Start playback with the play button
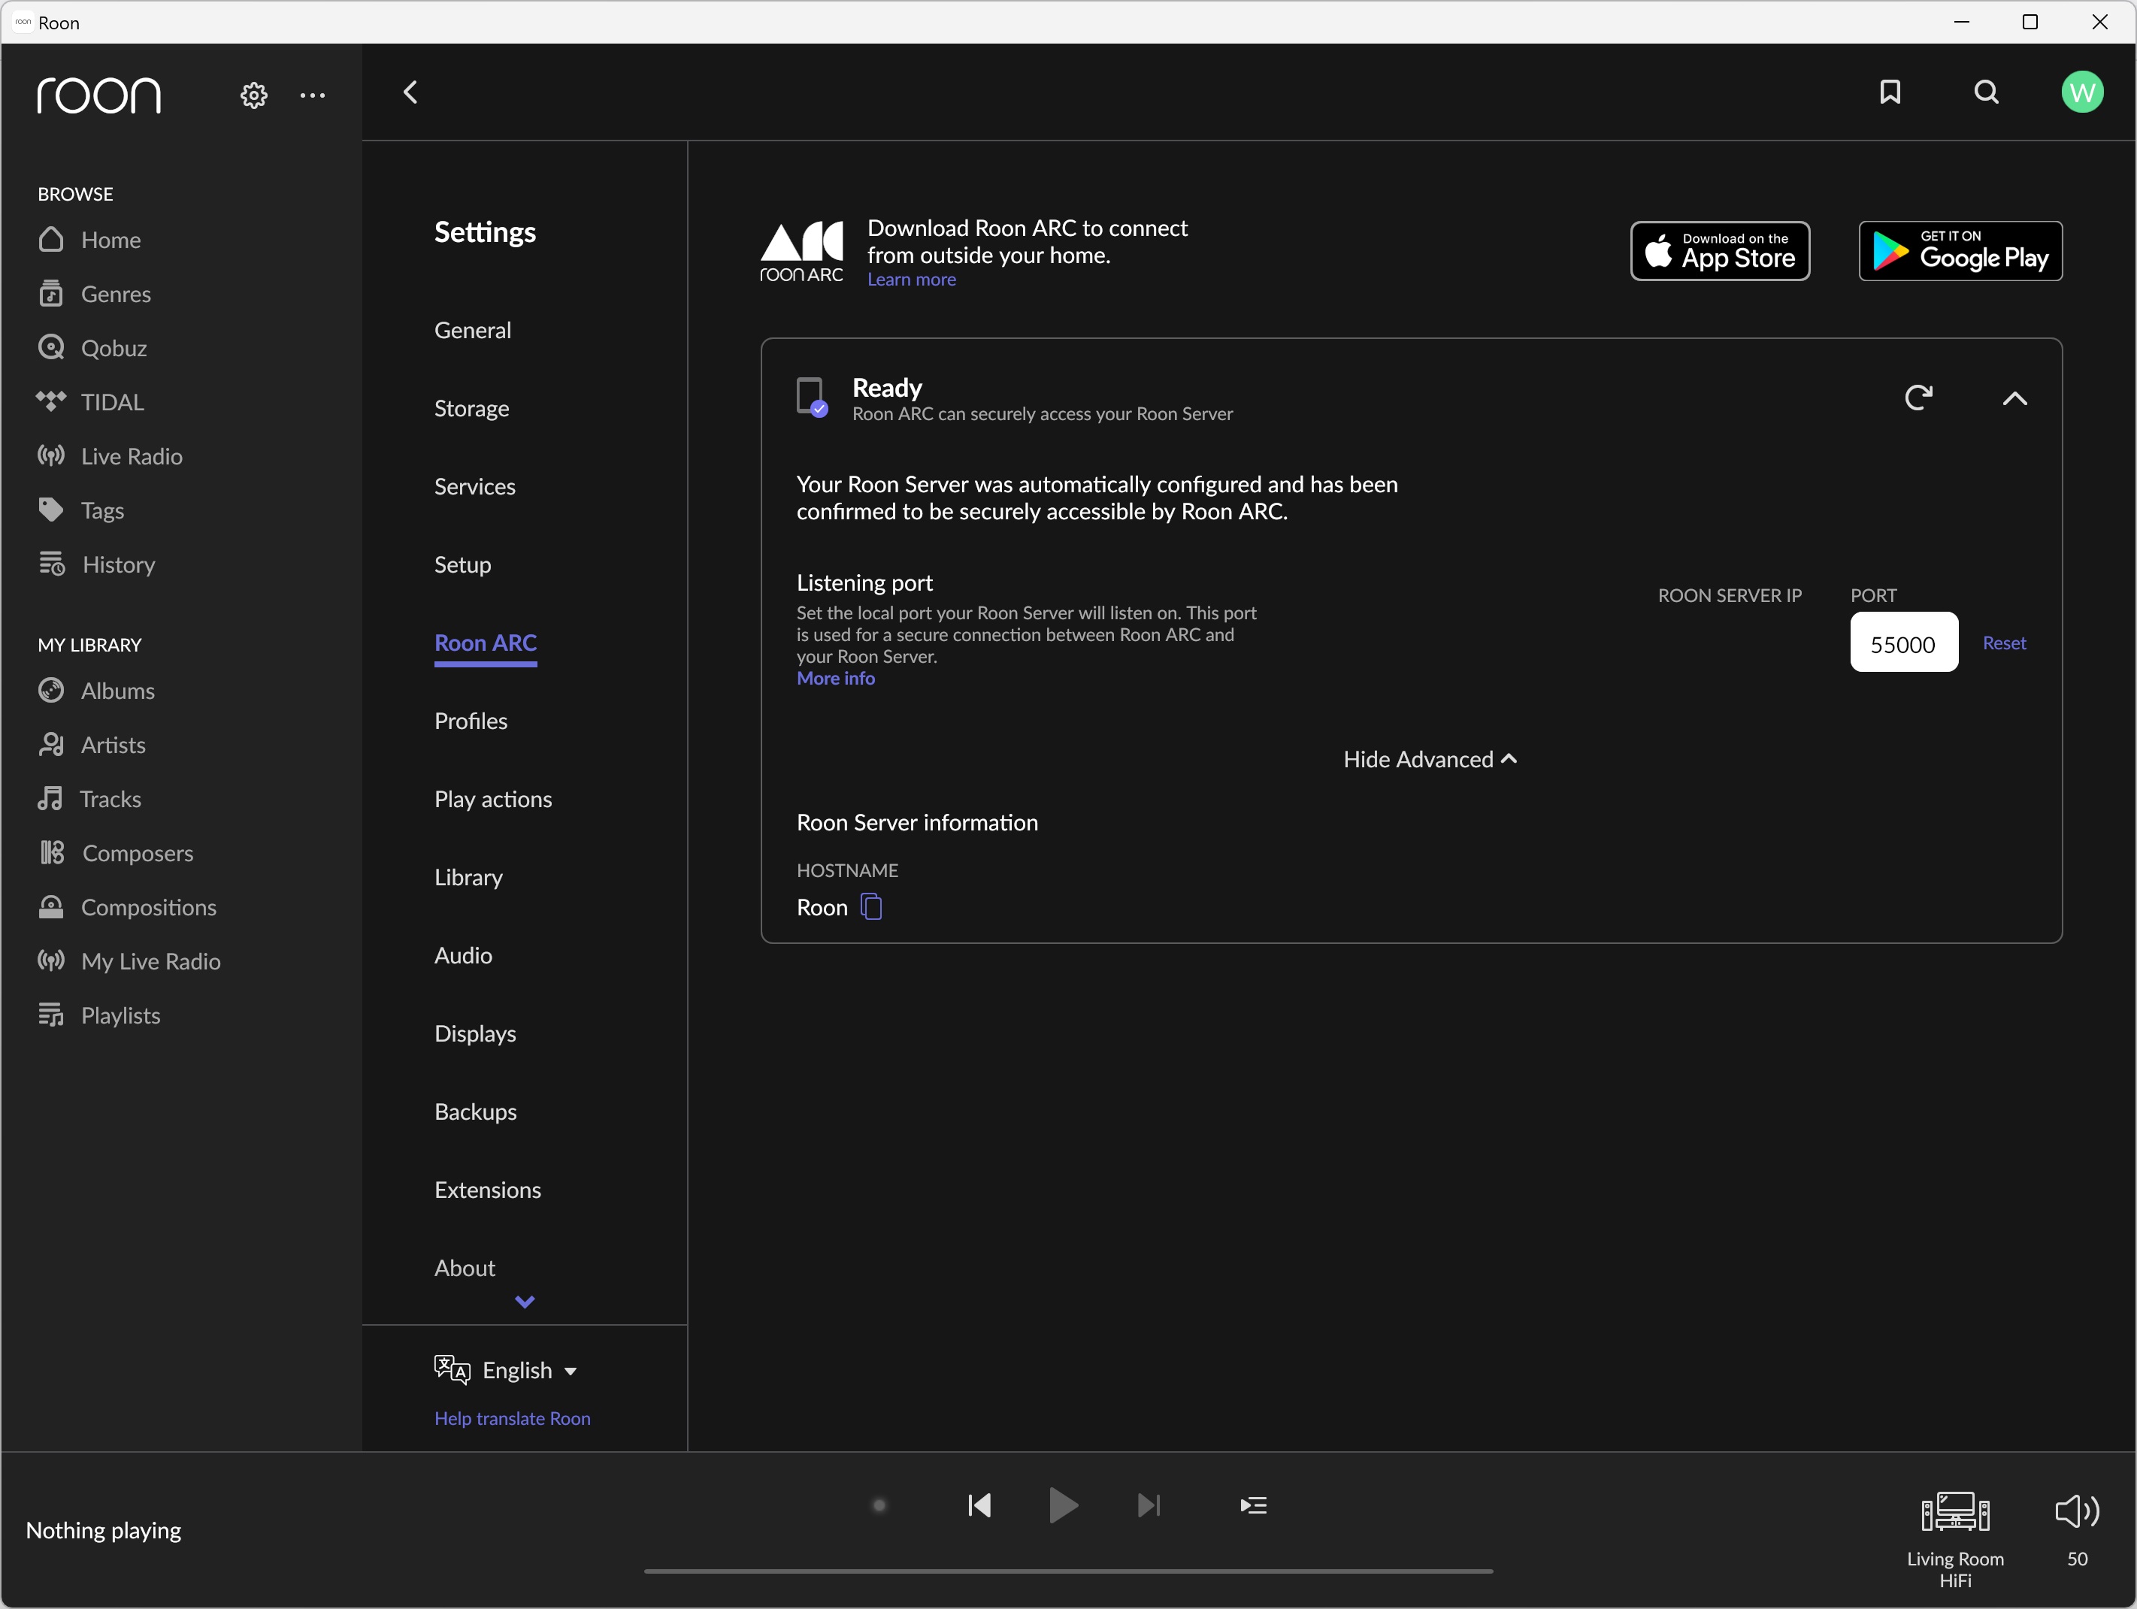Image resolution: width=2137 pixels, height=1609 pixels. [x=1063, y=1505]
